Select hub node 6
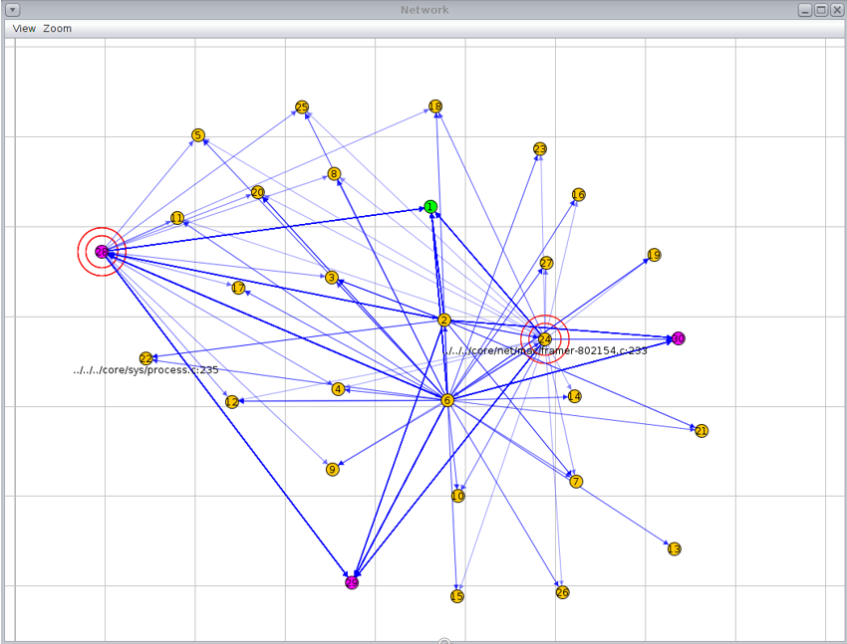The image size is (847, 644). [x=446, y=400]
